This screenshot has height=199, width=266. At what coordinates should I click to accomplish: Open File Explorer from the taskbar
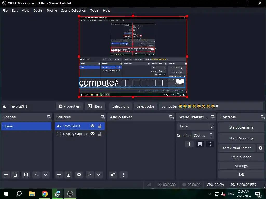[x=32, y=194]
